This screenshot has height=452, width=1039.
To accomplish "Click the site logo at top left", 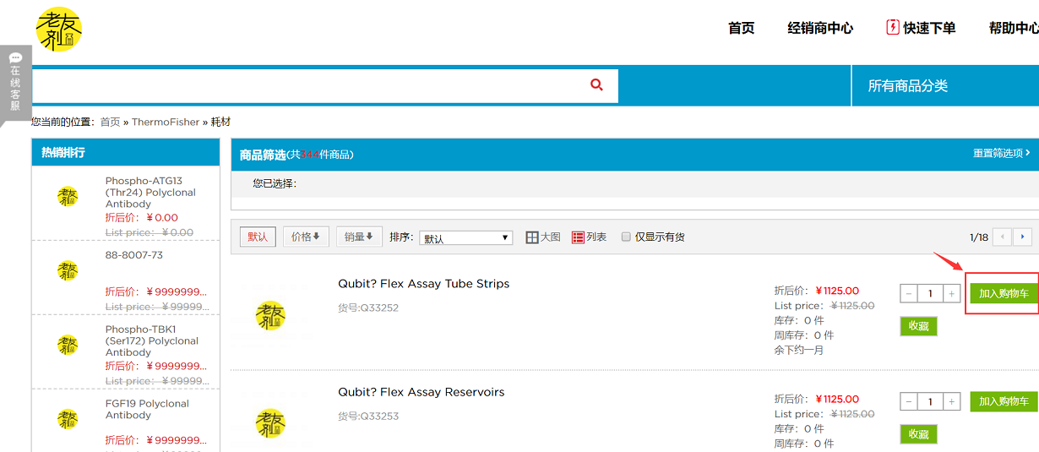I will coord(59,30).
